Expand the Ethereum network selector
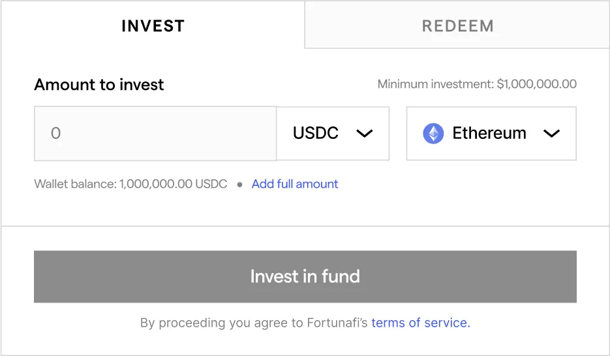The height and width of the screenshot is (356, 610). pyautogui.click(x=491, y=134)
